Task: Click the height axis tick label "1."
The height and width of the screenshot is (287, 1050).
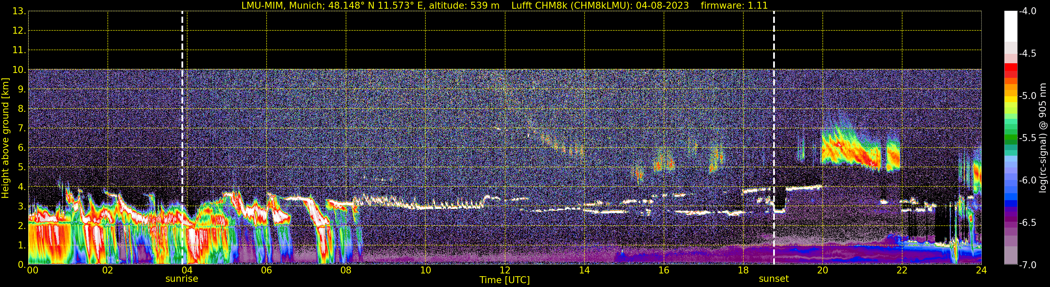Action: pyautogui.click(x=21, y=245)
